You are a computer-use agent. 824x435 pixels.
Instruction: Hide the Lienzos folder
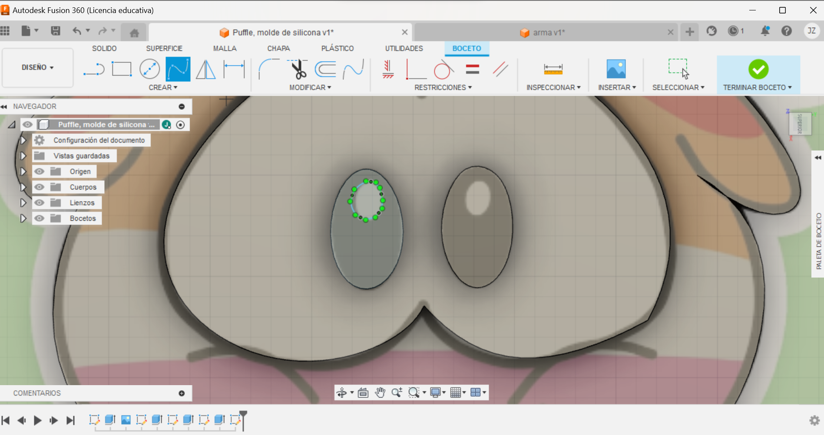39,203
